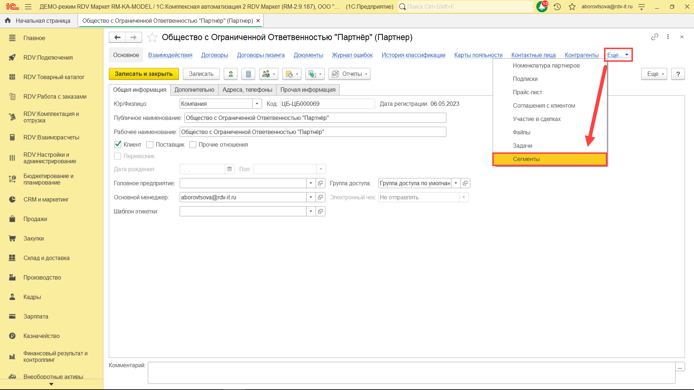Click into the Комментарий text field
This screenshot has width=694, height=390.
[x=411, y=373]
